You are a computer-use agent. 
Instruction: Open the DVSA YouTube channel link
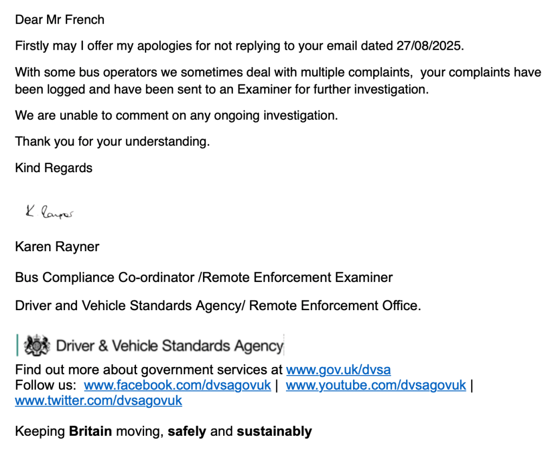pyautogui.click(x=375, y=385)
